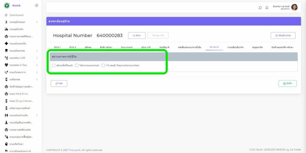This screenshot has width=306, height=153.
Task: Expand the ระบบผู้ป่วยนอก sidebar menu
Action: click(x=37, y=22)
